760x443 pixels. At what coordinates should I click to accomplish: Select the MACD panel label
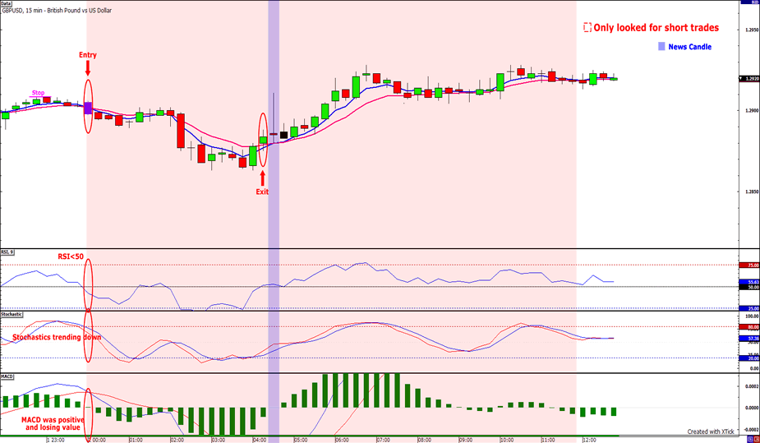pos(7,376)
